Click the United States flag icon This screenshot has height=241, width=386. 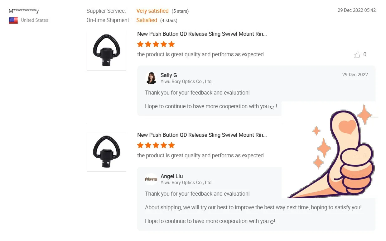click(13, 21)
